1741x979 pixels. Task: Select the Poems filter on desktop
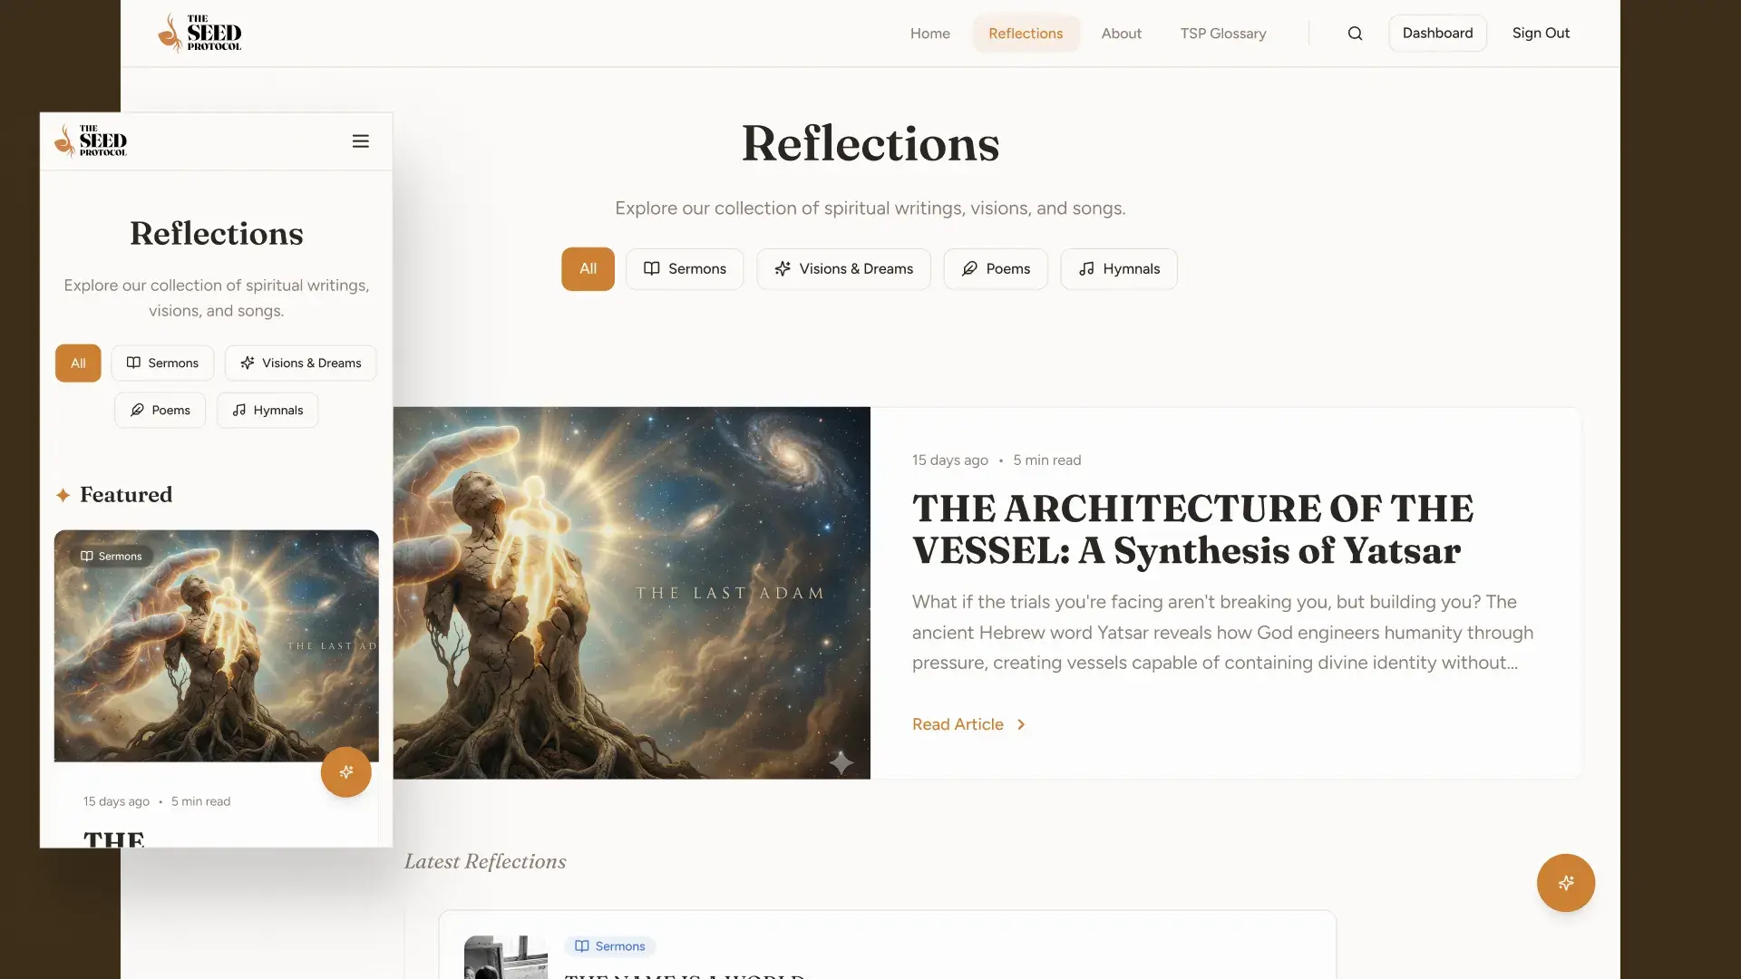[x=995, y=269]
